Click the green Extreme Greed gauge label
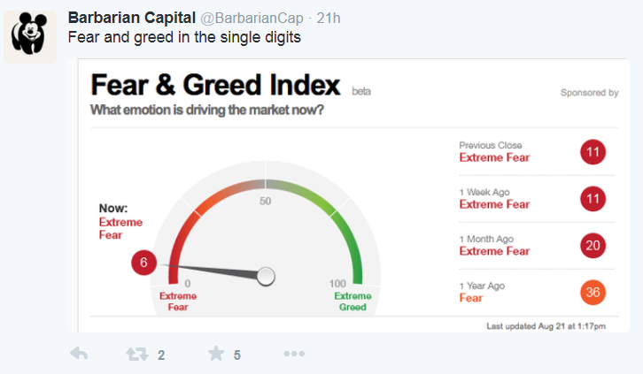The image size is (643, 374). click(x=352, y=301)
